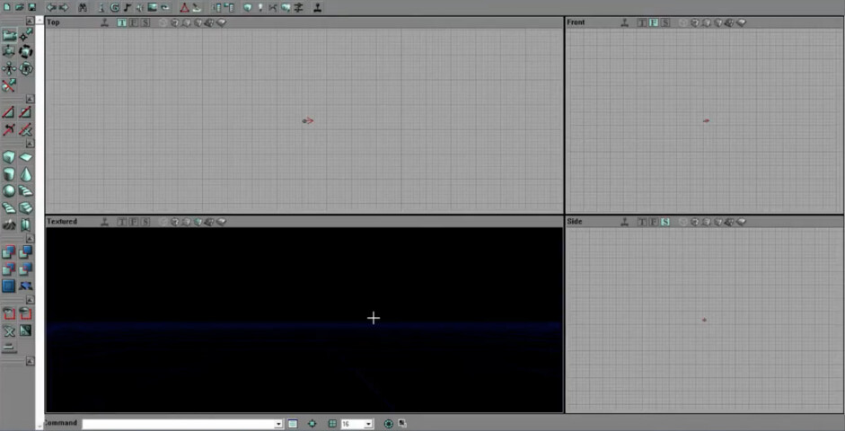Show selected actors only
Viewport: 845px width, 431px height.
click(9, 313)
